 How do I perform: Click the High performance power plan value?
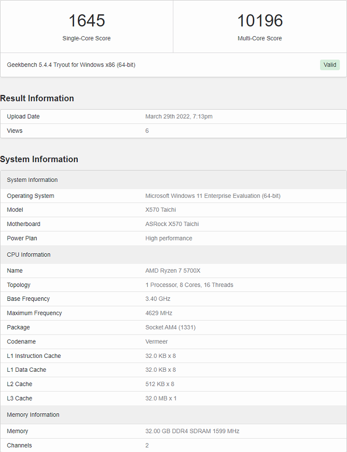tap(169, 238)
